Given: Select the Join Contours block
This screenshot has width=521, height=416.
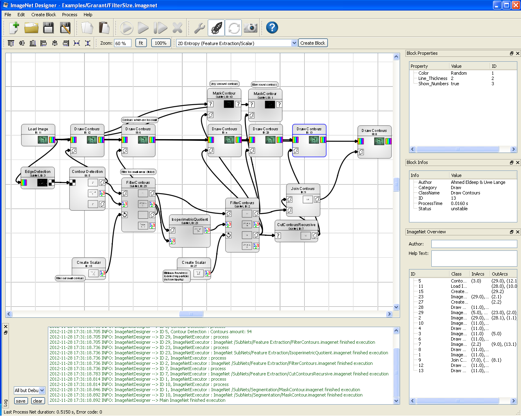Looking at the screenshot, I should pos(303,200).
